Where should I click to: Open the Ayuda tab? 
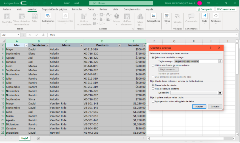coord(150,9)
